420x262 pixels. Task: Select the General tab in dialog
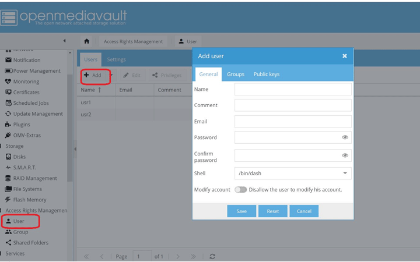pyautogui.click(x=208, y=75)
